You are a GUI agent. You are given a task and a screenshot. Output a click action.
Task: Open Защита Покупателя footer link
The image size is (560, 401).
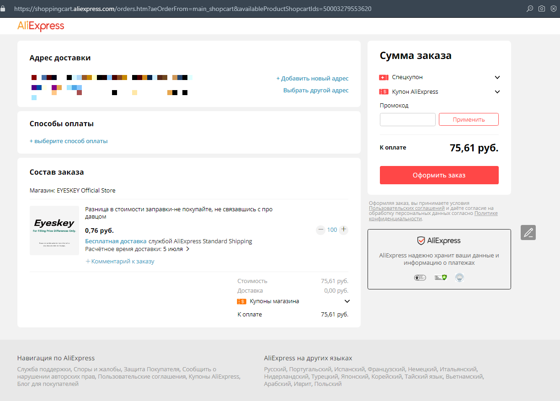152,369
